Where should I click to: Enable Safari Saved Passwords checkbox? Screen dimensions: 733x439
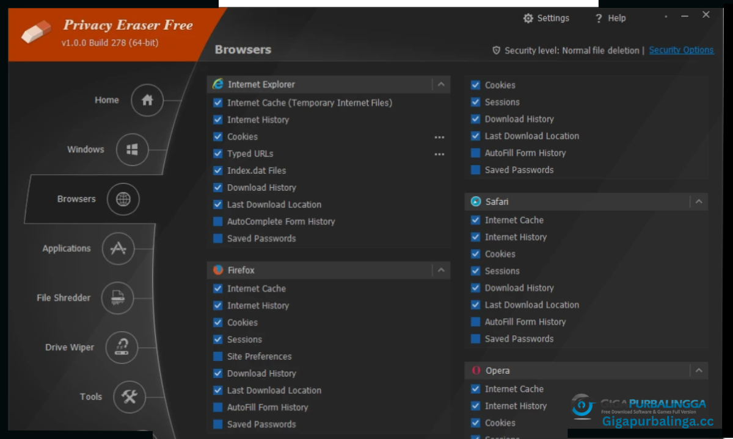pyautogui.click(x=476, y=339)
